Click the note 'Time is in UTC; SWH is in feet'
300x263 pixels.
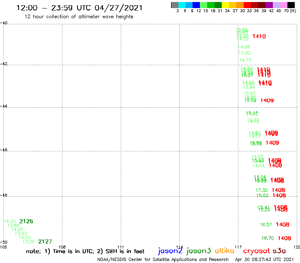point(85,251)
